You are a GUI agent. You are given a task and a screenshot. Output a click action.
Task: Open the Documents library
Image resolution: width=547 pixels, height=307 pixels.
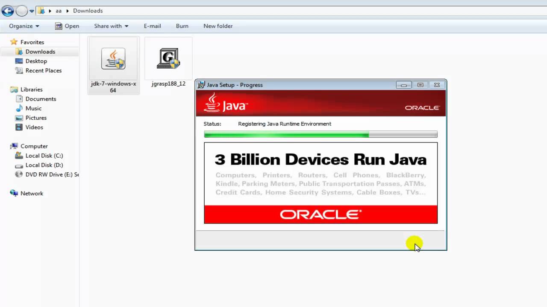click(41, 99)
